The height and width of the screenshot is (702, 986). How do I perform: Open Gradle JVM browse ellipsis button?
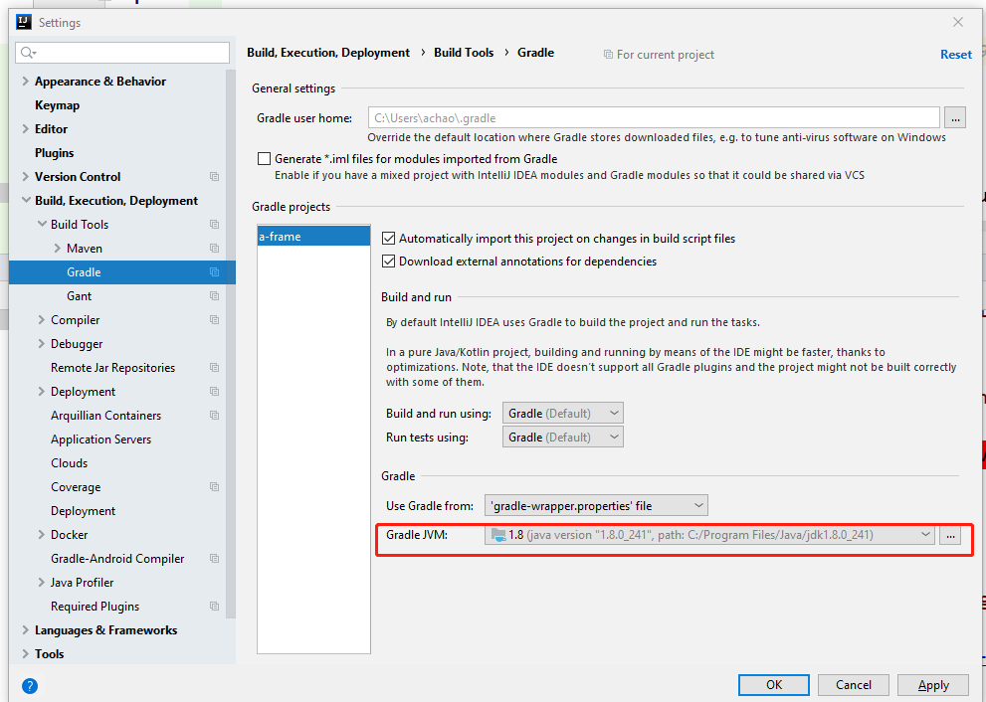pyautogui.click(x=950, y=536)
